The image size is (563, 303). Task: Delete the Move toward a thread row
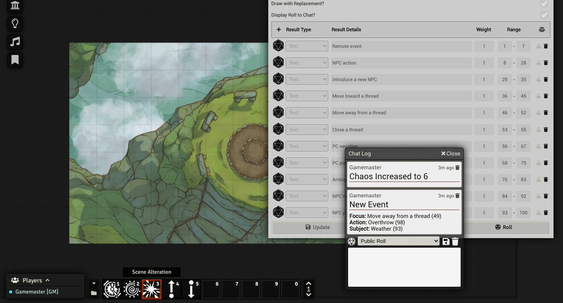546,96
